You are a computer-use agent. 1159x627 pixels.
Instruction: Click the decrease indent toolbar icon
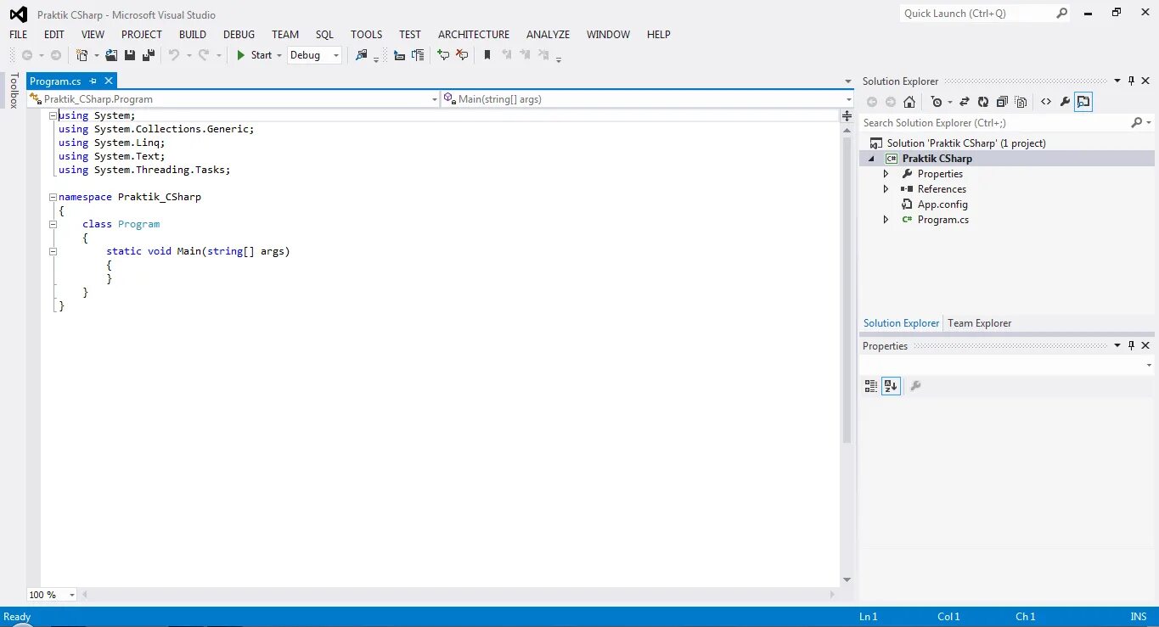click(x=399, y=55)
